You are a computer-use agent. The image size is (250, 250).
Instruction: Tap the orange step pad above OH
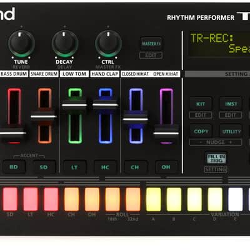[92, 199]
